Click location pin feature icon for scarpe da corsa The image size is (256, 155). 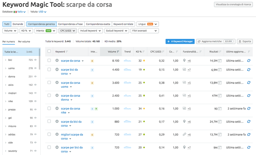tap(184, 60)
